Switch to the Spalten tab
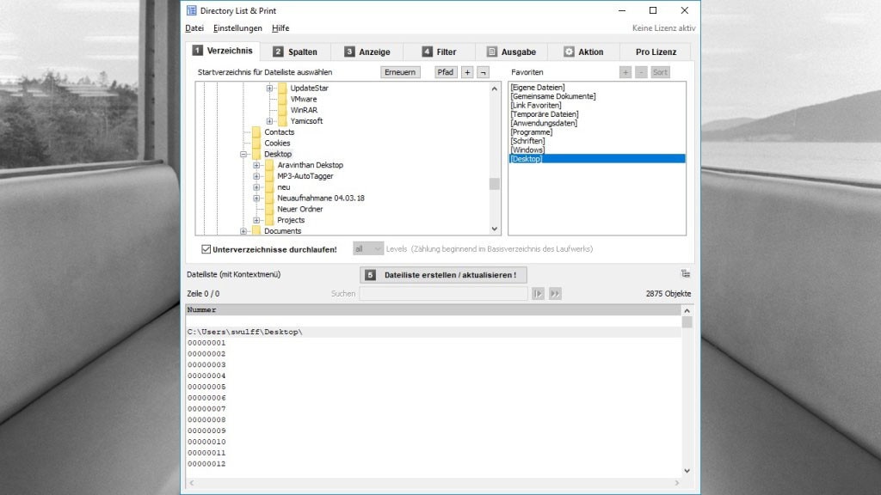Screen dimensions: 881x495 pos(295,52)
